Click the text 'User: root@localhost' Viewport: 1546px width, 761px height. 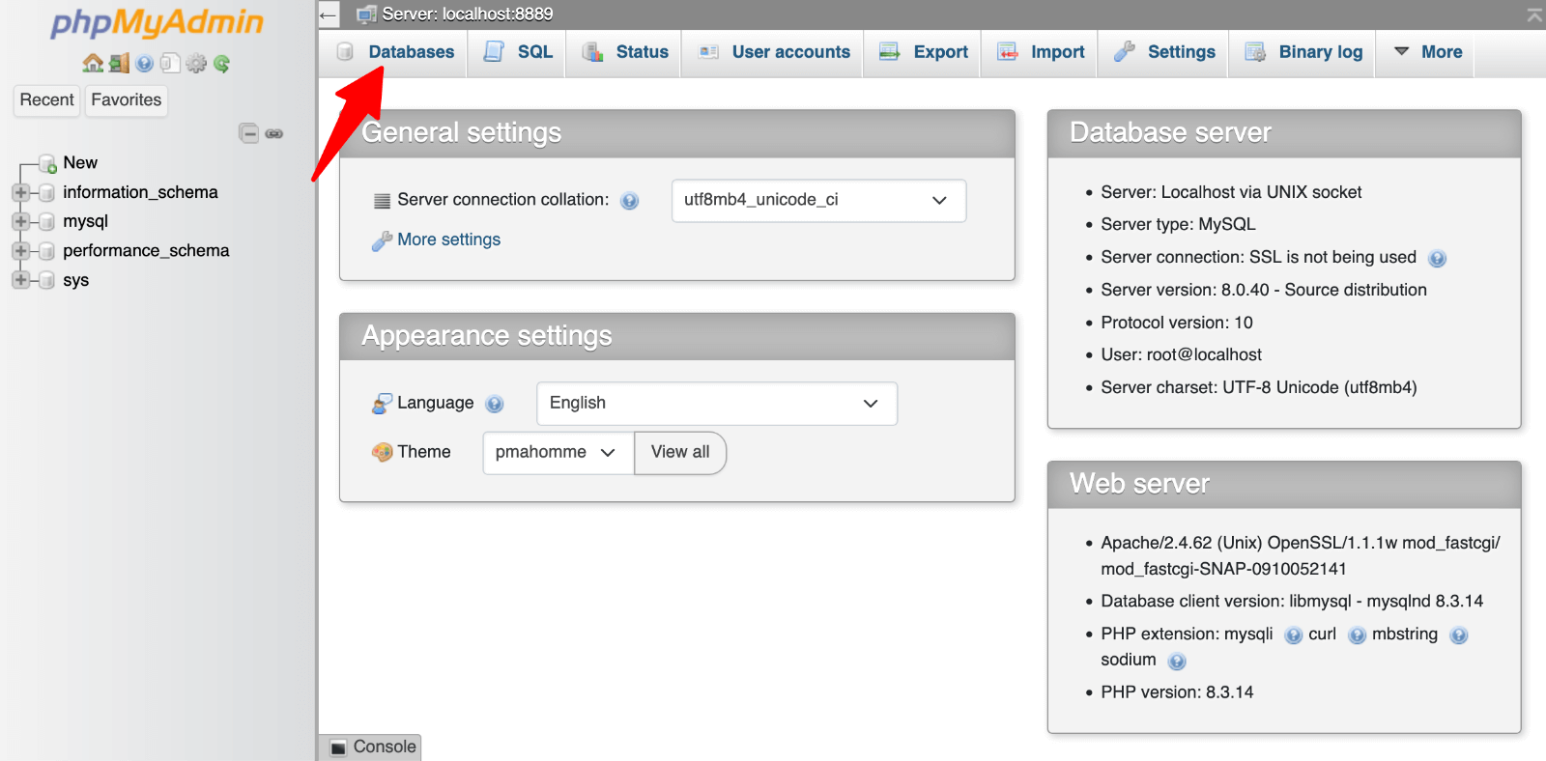click(x=1181, y=354)
